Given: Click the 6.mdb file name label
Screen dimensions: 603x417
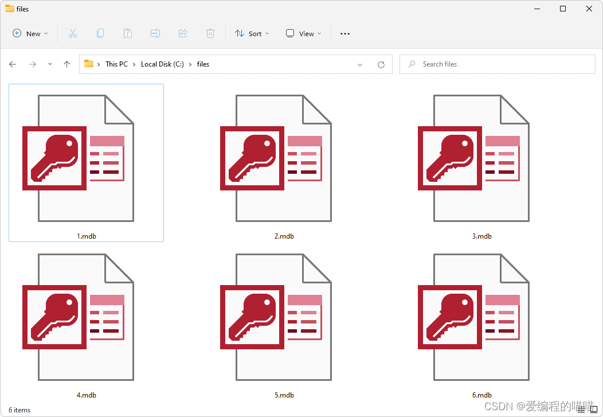Looking at the screenshot, I should tap(482, 395).
